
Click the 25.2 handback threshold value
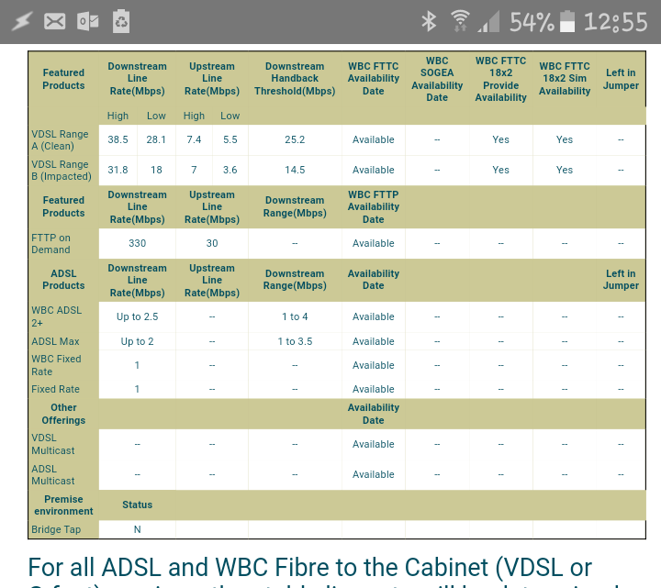click(295, 139)
